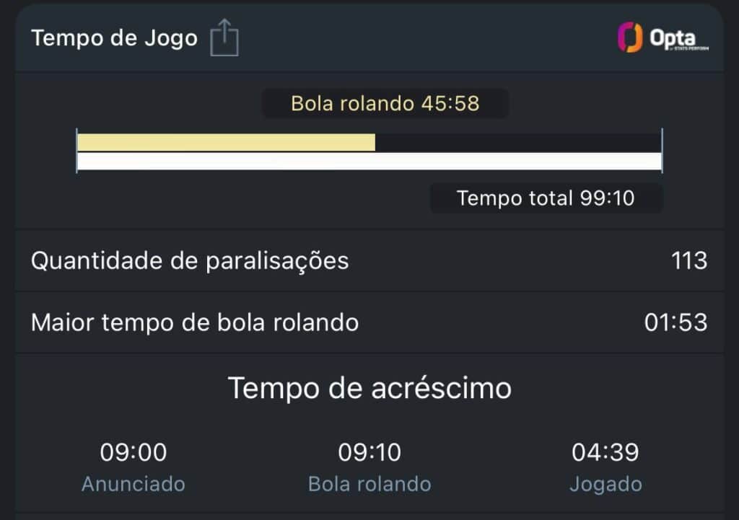Tap the share icon beside Tempo de Jogo

tap(224, 38)
